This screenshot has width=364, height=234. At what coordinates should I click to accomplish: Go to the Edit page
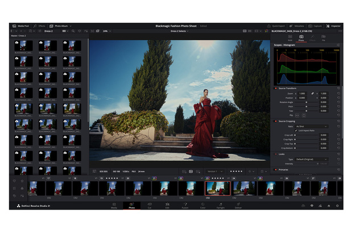[x=167, y=206]
